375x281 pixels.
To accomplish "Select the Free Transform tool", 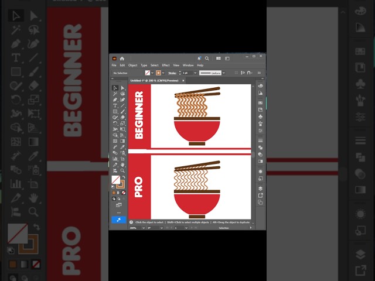I will coord(122,129).
